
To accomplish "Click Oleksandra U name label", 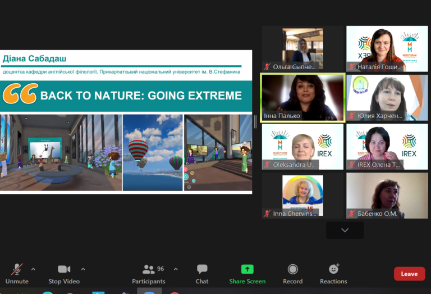I will 294,165.
